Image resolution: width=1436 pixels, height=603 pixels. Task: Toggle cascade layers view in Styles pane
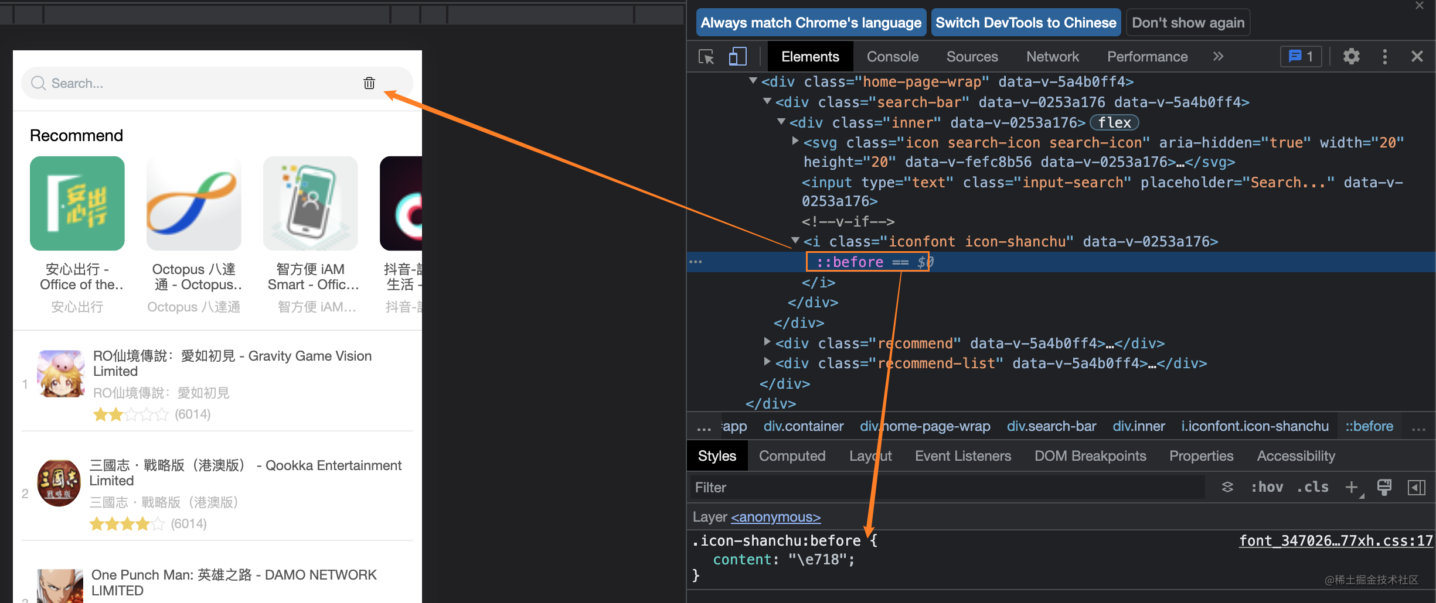(1227, 486)
